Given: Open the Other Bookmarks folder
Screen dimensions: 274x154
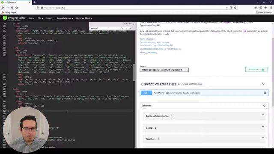Looking at the screenshot, I should [264, 12].
